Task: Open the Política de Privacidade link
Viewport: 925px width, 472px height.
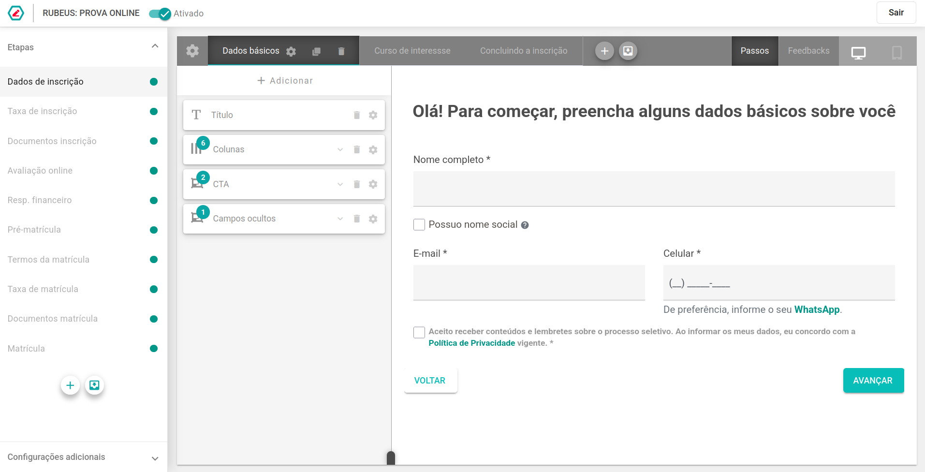Action: click(472, 343)
